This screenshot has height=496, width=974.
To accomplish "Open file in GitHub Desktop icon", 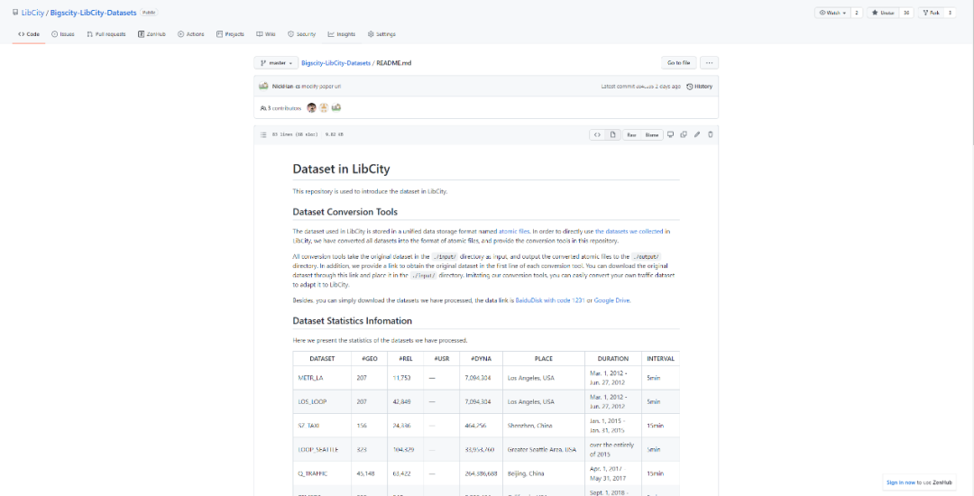I will coord(669,134).
